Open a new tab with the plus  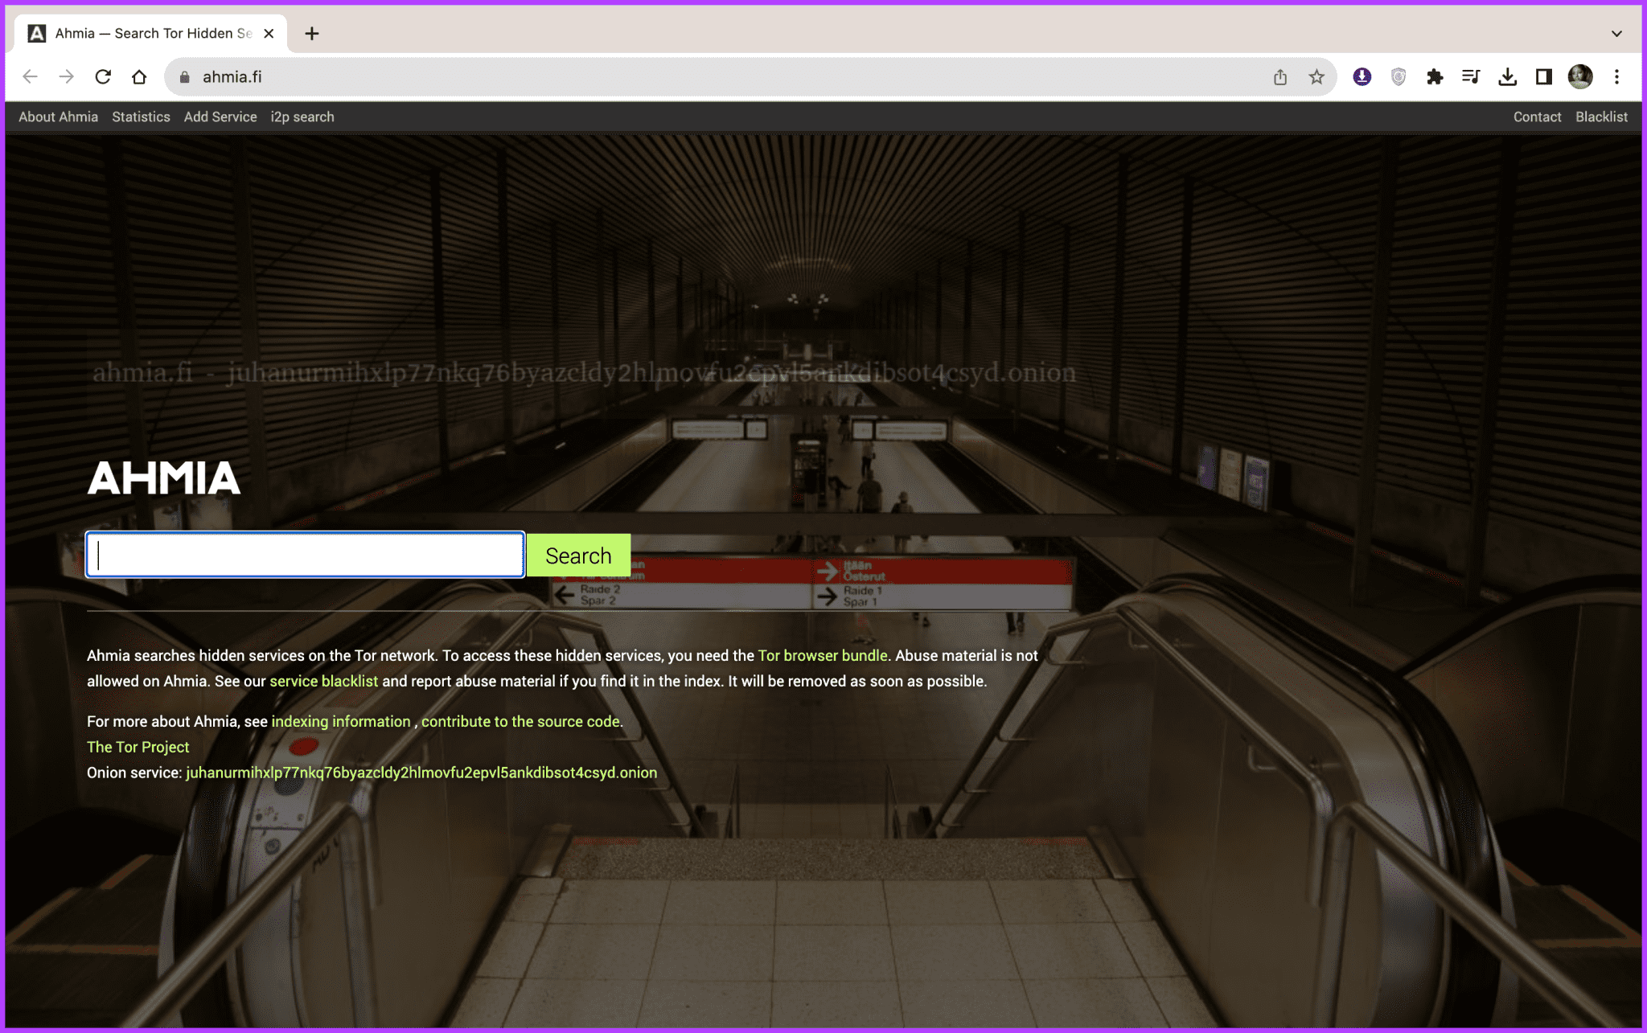(312, 33)
